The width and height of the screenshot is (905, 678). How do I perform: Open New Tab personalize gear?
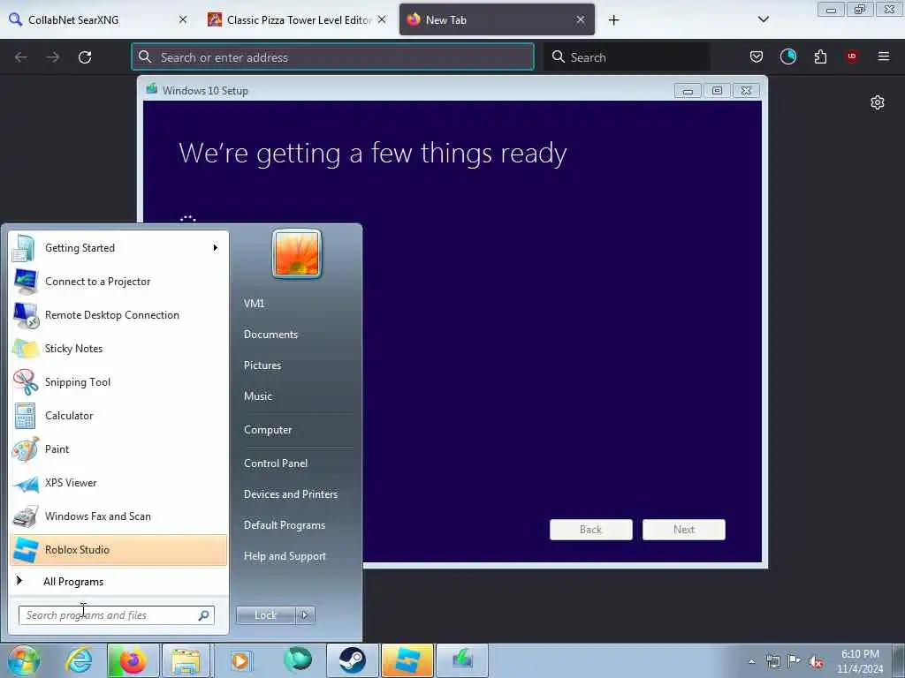point(878,102)
